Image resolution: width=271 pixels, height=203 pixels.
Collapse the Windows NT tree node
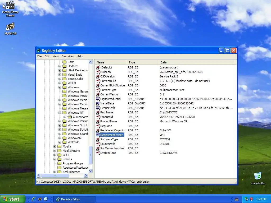60,113
